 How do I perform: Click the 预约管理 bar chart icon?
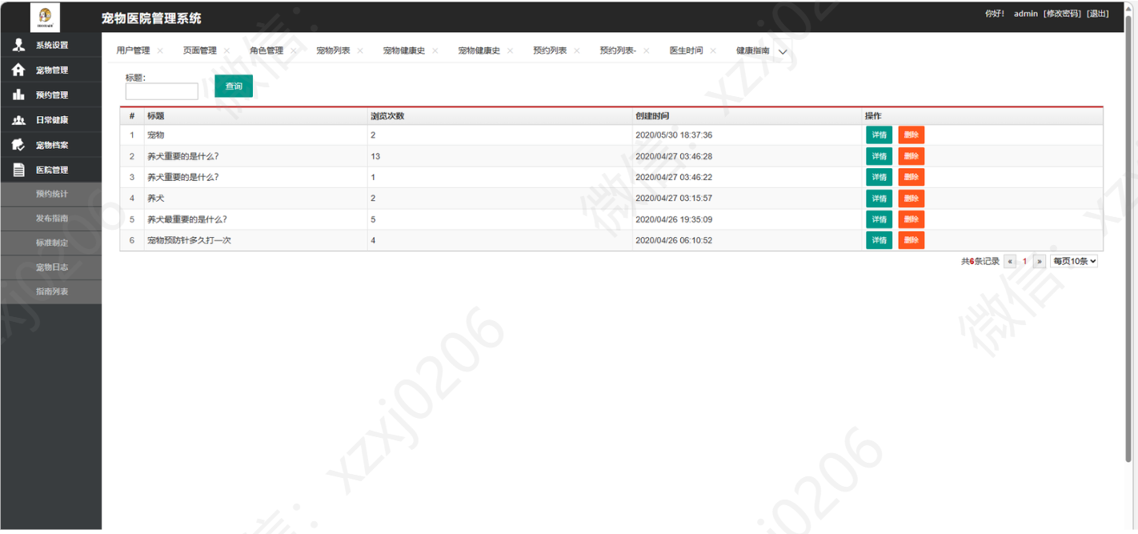pos(18,94)
